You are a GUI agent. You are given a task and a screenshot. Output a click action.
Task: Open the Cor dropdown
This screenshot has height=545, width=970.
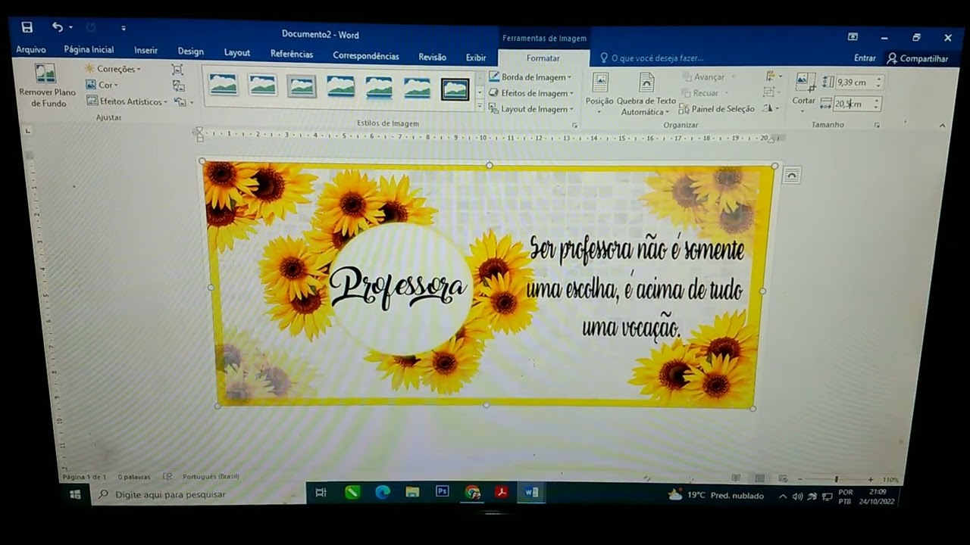pos(102,85)
